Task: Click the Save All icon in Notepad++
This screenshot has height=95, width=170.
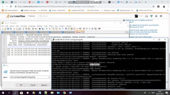Action: 11,29
